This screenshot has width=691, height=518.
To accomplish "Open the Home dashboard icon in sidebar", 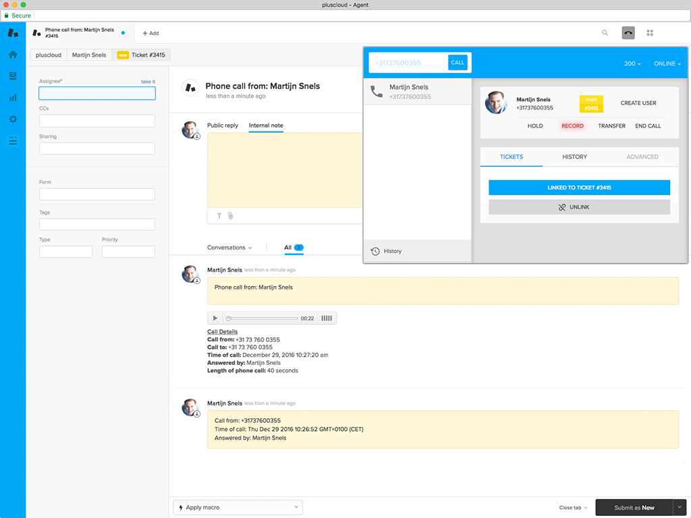I will tap(12, 55).
